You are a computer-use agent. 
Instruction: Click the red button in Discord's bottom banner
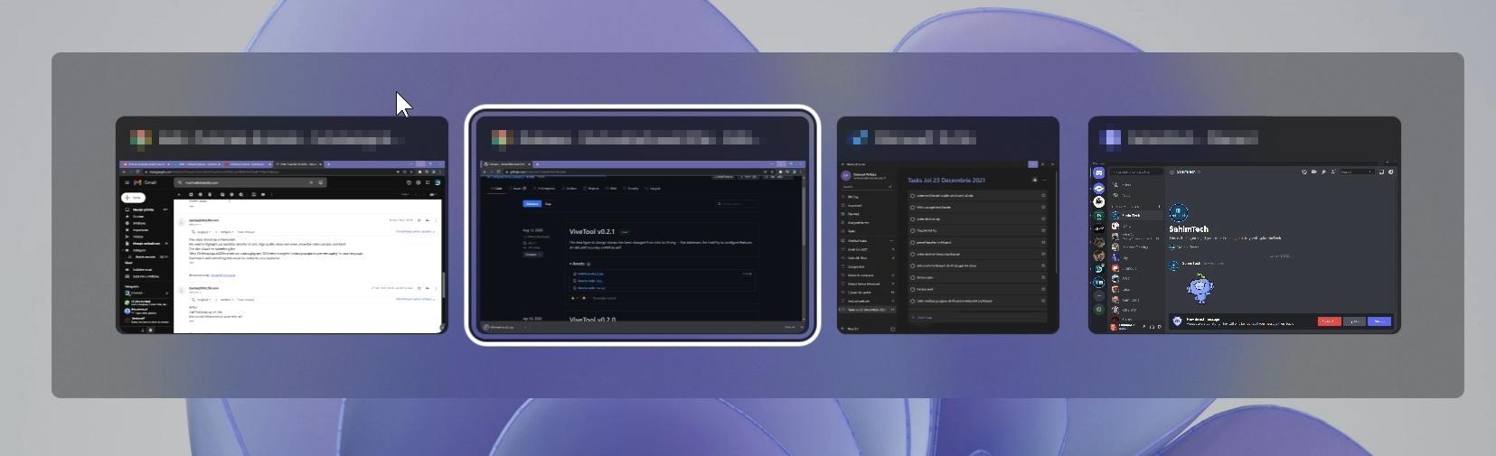pyautogui.click(x=1328, y=321)
